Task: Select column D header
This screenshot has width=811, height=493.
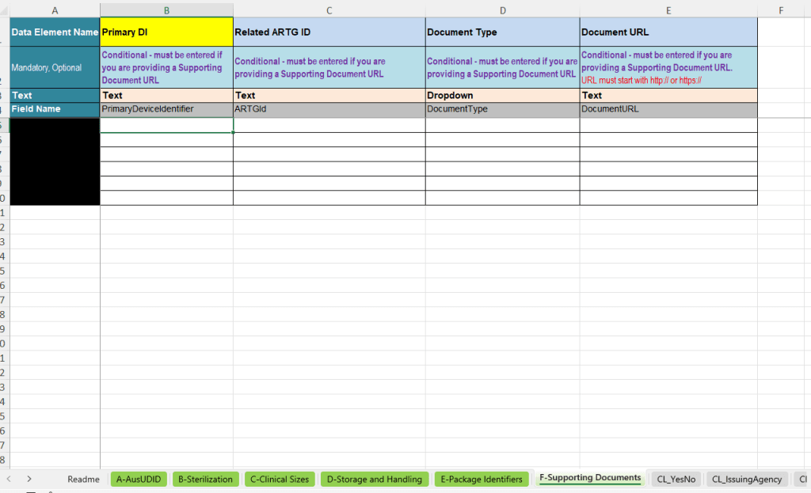Action: tap(502, 10)
